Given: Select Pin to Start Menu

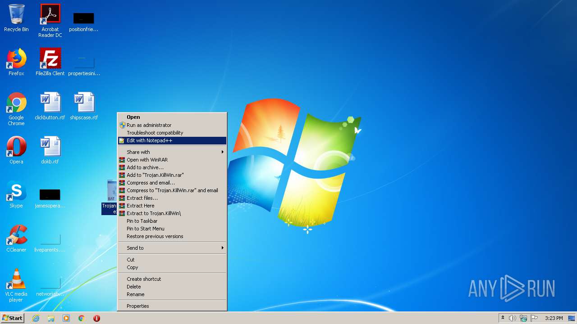Looking at the screenshot, I should [172, 229].
